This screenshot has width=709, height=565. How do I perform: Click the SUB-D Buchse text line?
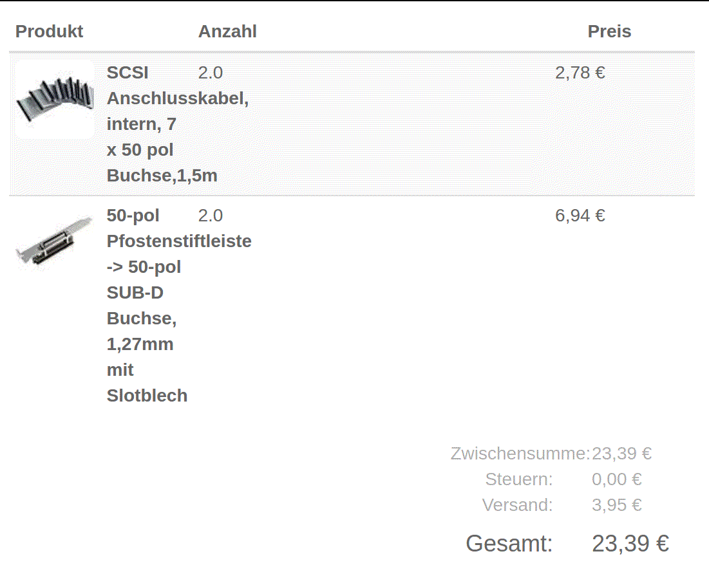tap(142, 306)
